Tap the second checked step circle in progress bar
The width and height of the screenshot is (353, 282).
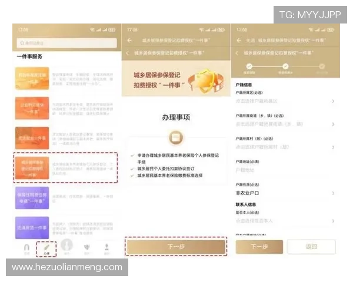click(x=285, y=66)
